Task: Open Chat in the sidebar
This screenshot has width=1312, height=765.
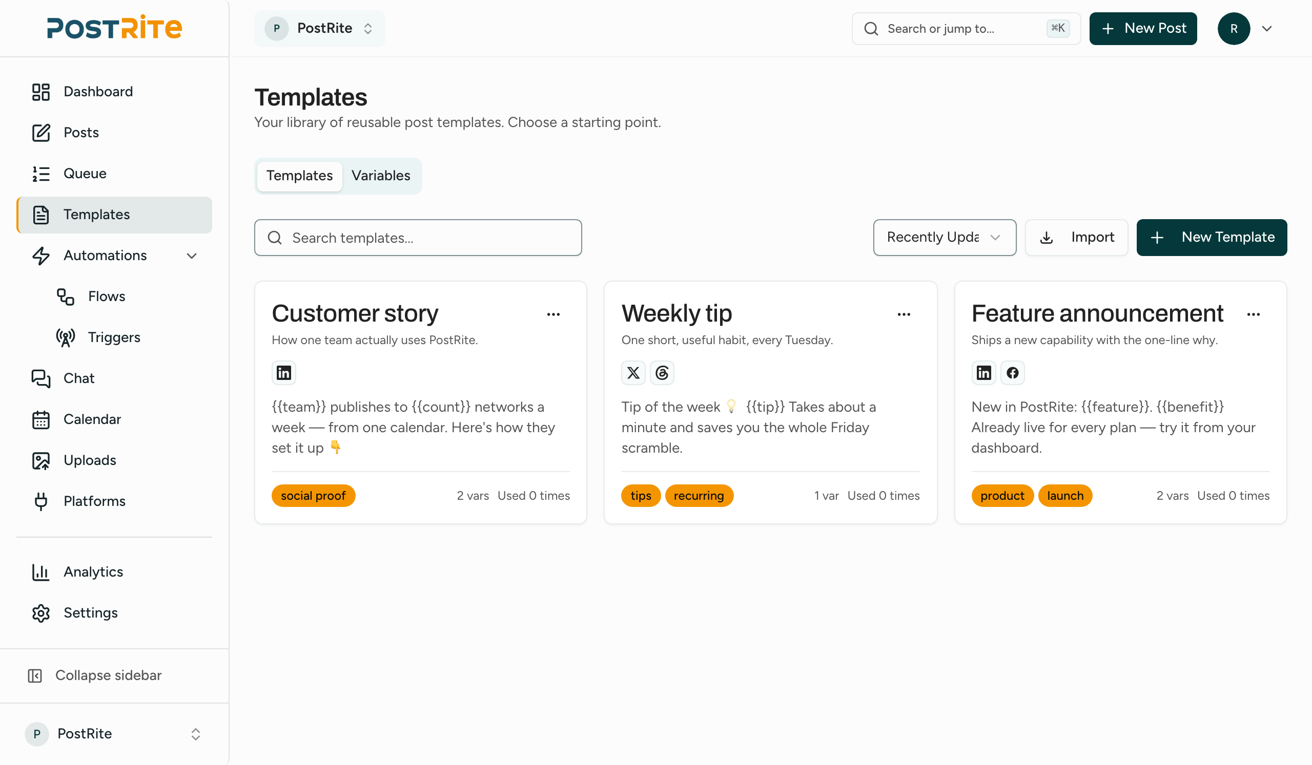Action: [114, 378]
